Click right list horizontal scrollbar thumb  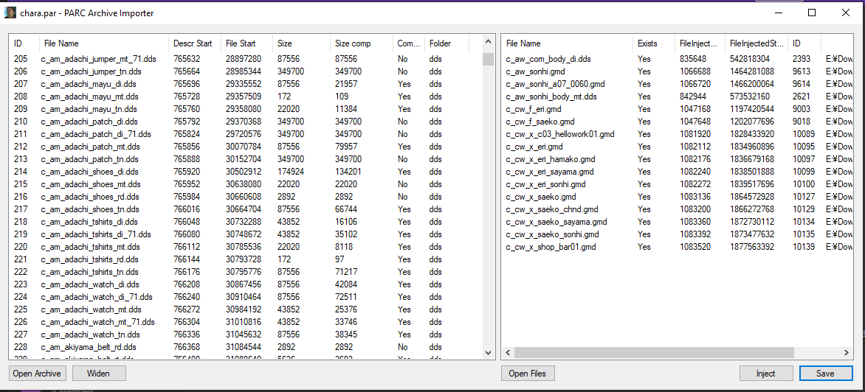(x=654, y=352)
